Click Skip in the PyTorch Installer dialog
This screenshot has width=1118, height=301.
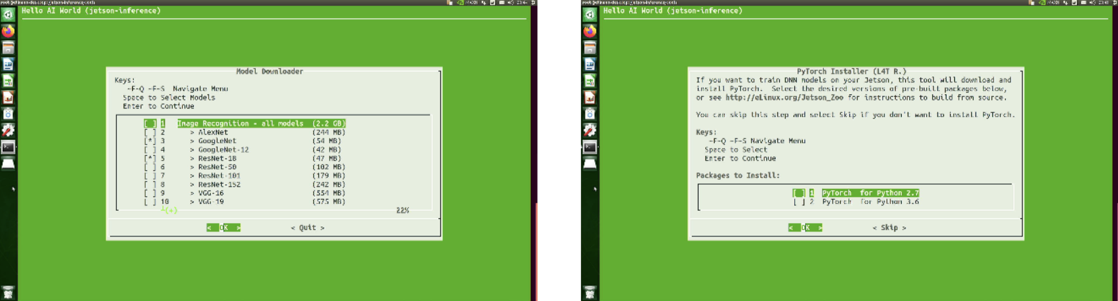[889, 228]
